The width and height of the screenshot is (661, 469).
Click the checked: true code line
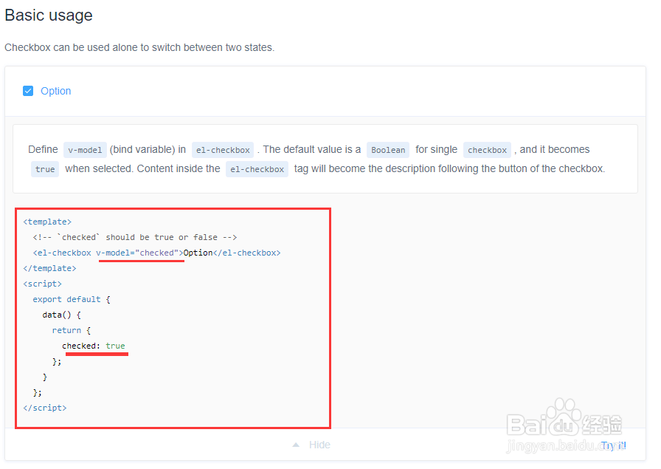tap(94, 346)
